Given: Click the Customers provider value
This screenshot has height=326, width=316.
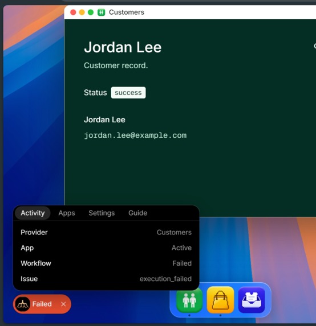Looking at the screenshot, I should tap(174, 232).
